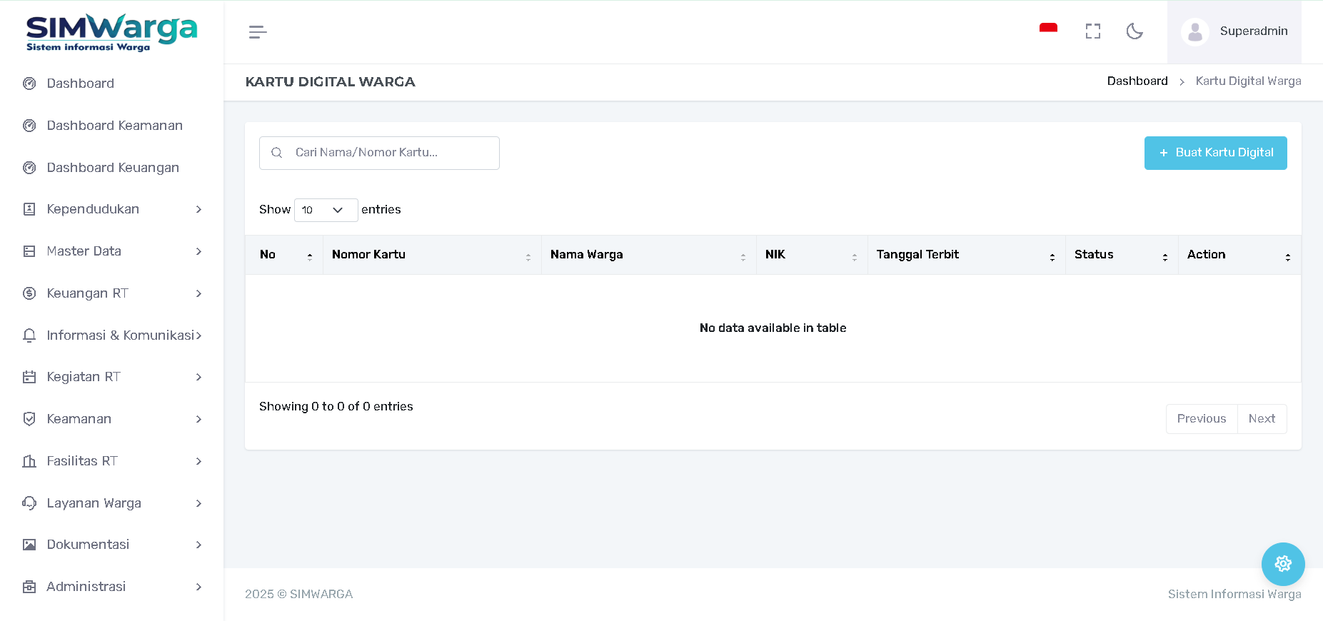
Task: Open Dashboard Keuangan in the sidebar
Action: pyautogui.click(x=113, y=168)
